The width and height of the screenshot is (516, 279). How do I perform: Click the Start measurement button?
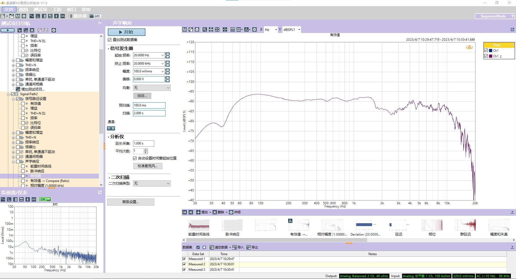pos(127,32)
